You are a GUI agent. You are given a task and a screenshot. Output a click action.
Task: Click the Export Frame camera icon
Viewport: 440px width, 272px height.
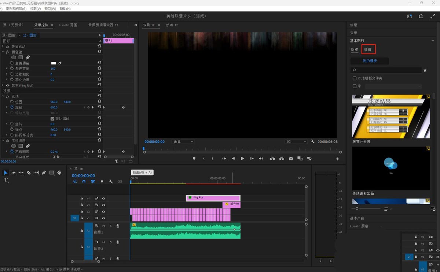(291, 159)
